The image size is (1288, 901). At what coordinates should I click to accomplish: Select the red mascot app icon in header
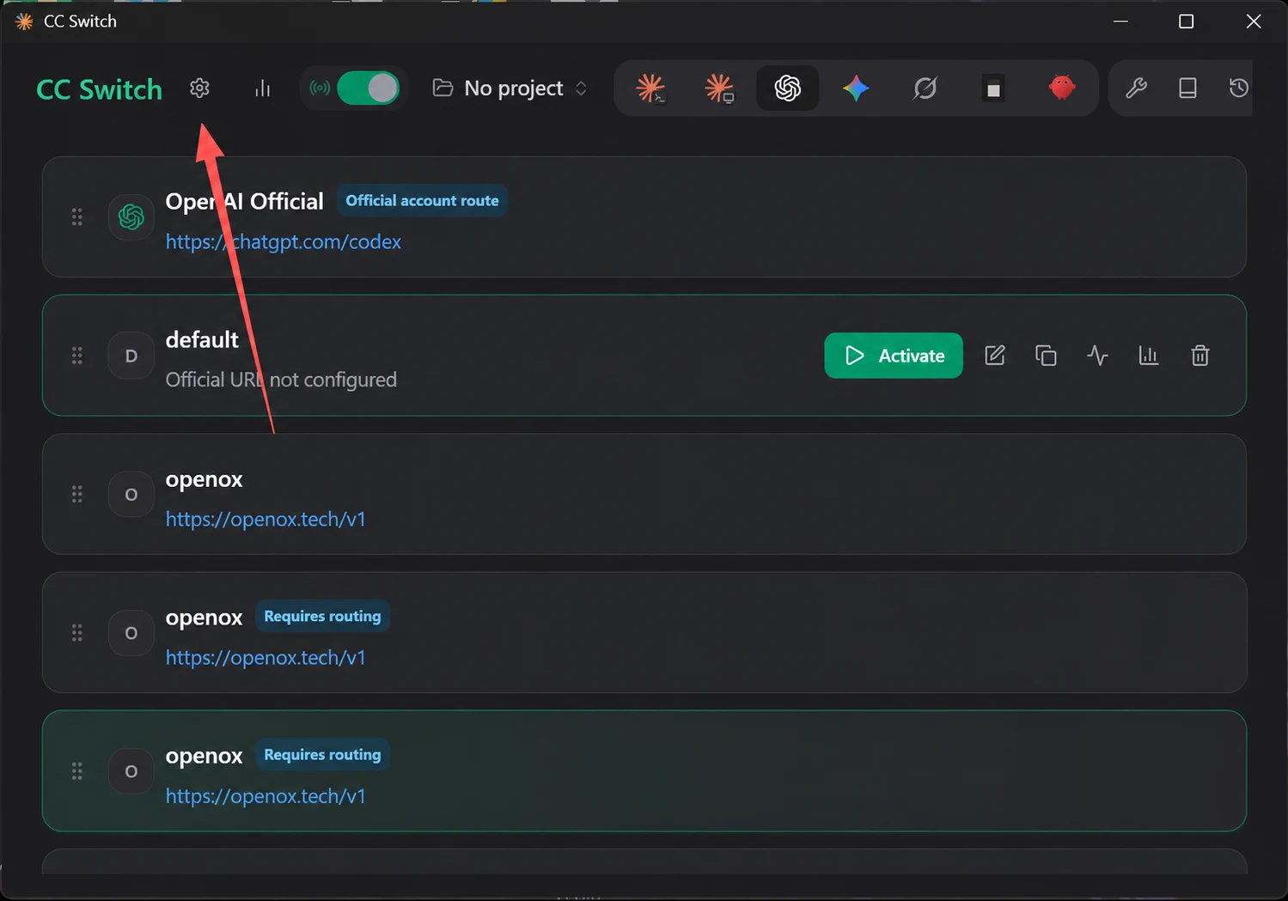(1062, 88)
